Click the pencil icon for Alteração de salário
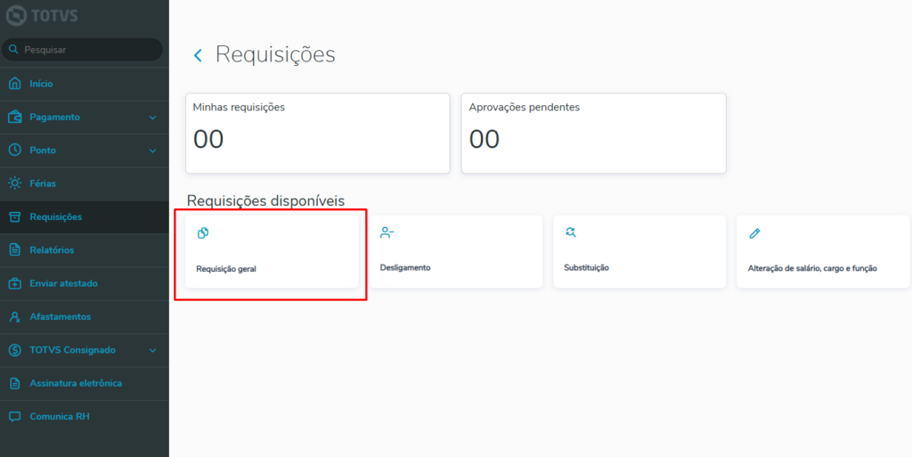This screenshot has height=457, width=912. tap(754, 233)
